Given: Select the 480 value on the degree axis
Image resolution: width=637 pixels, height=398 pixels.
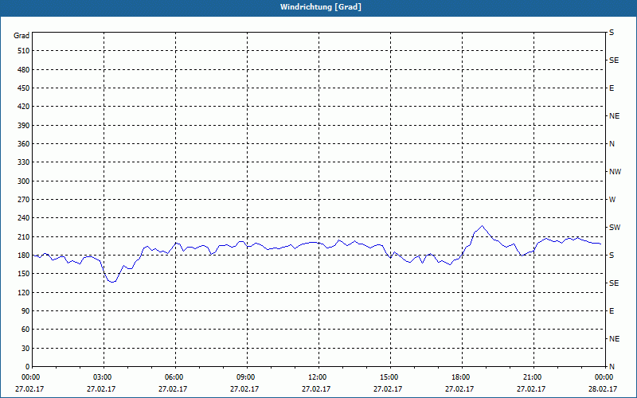Looking at the screenshot, I should pos(24,70).
